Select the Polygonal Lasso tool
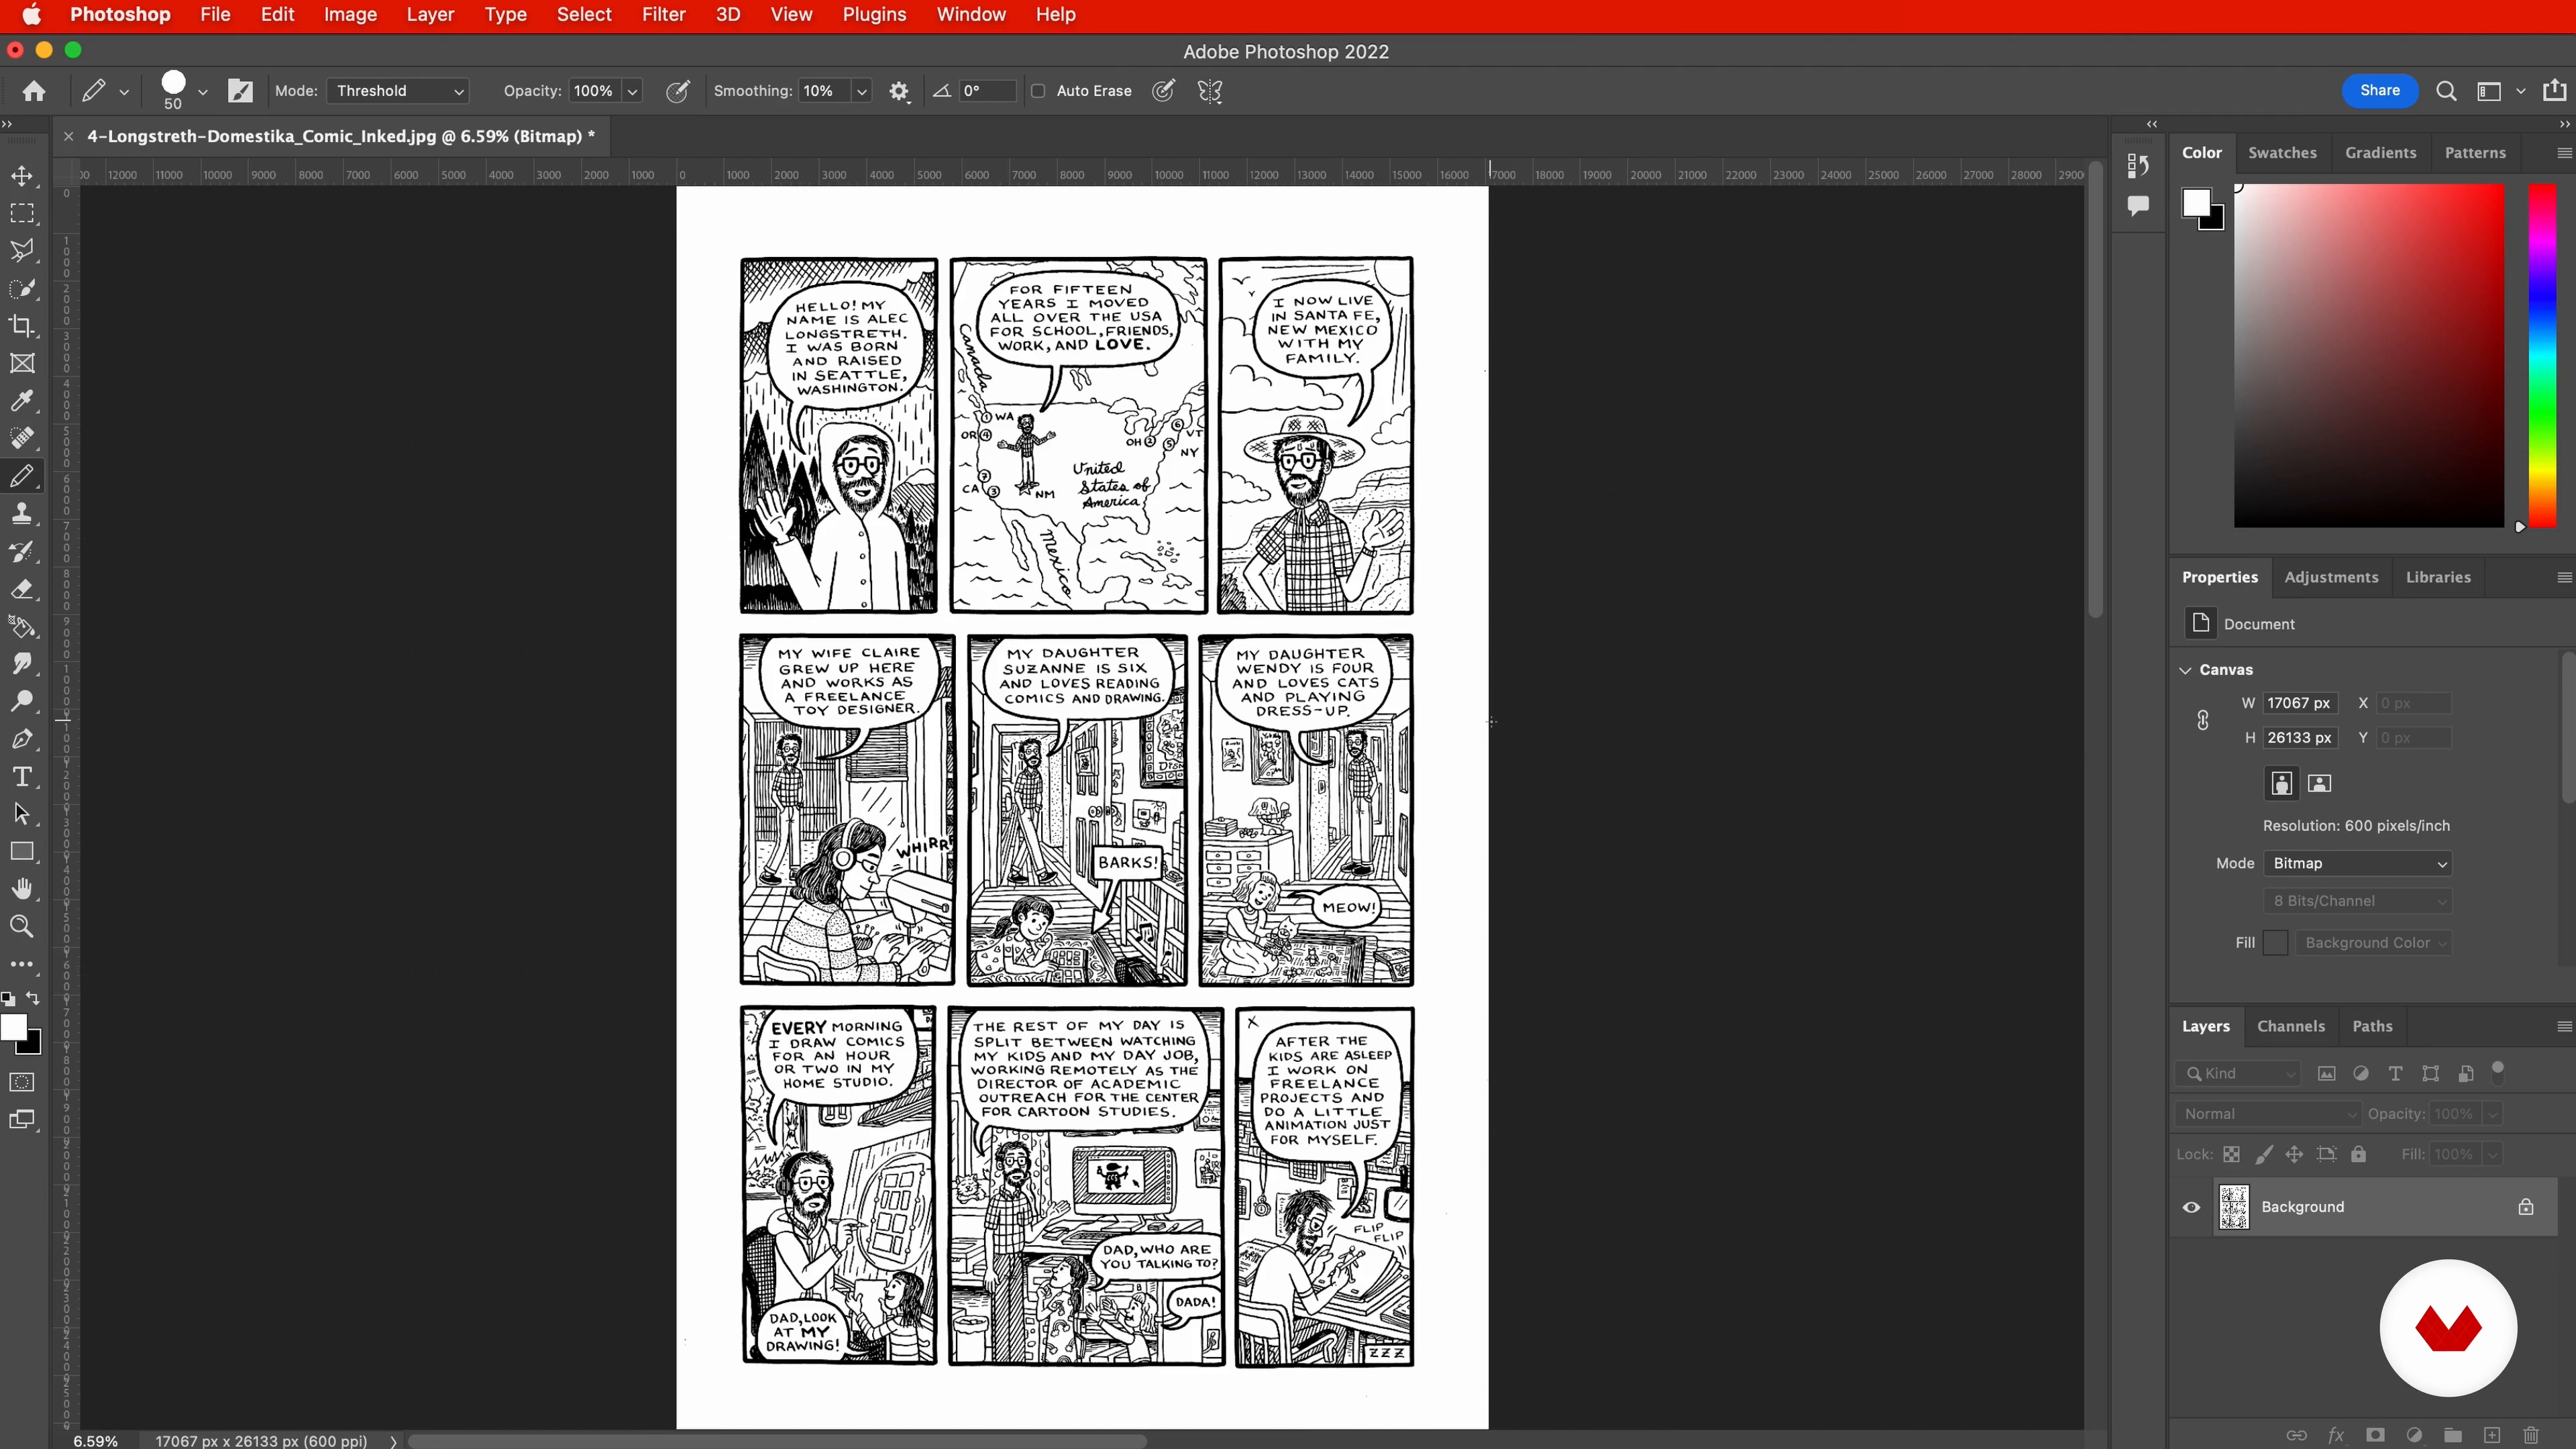The width and height of the screenshot is (2576, 1449). click(22, 251)
